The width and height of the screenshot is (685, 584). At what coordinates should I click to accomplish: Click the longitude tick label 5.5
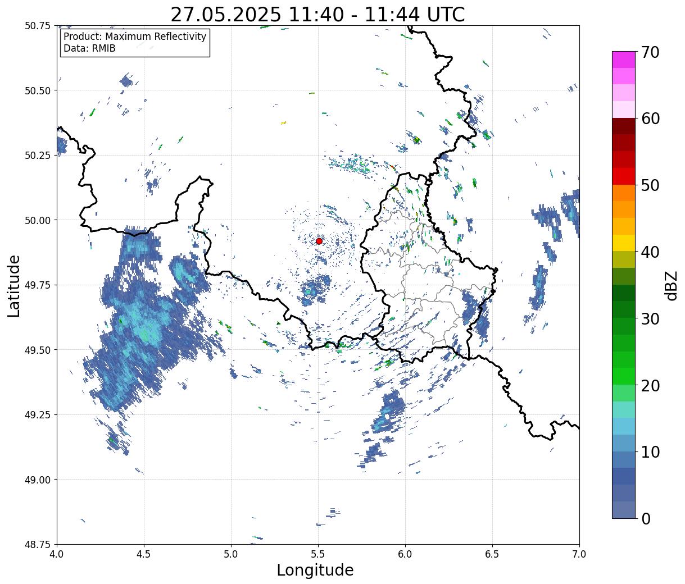(x=318, y=554)
